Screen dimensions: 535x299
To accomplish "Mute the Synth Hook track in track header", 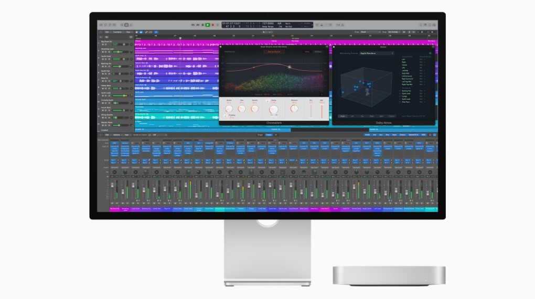I will [103, 59].
